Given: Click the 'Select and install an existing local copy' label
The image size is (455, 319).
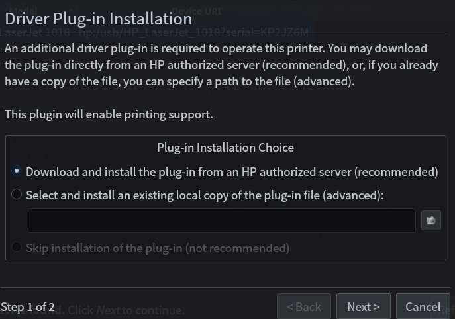Looking at the screenshot, I should (x=205, y=195).
